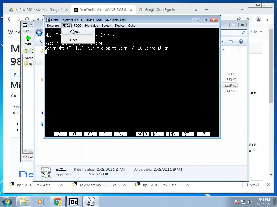
Task: Open the FDD2 menu
Action: [x=78, y=26]
